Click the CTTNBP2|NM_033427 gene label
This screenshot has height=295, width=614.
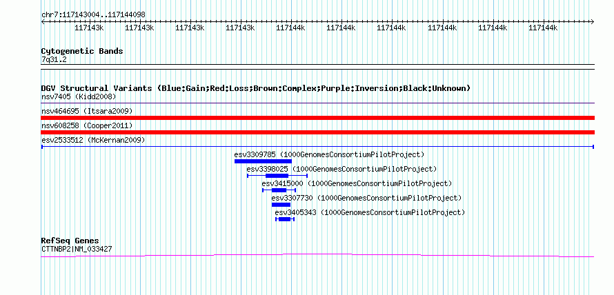(x=78, y=249)
